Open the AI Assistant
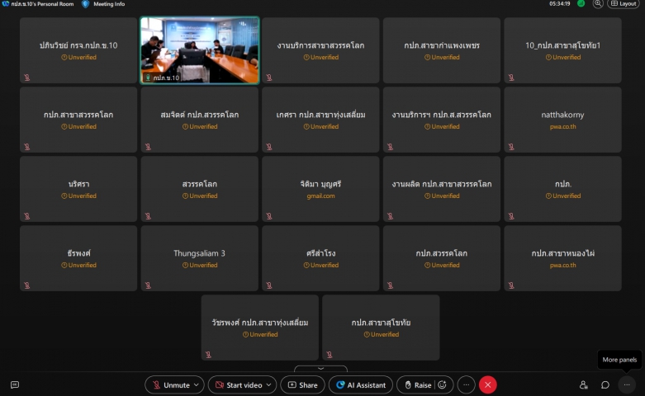Image resolution: width=645 pixels, height=396 pixels. 361,384
